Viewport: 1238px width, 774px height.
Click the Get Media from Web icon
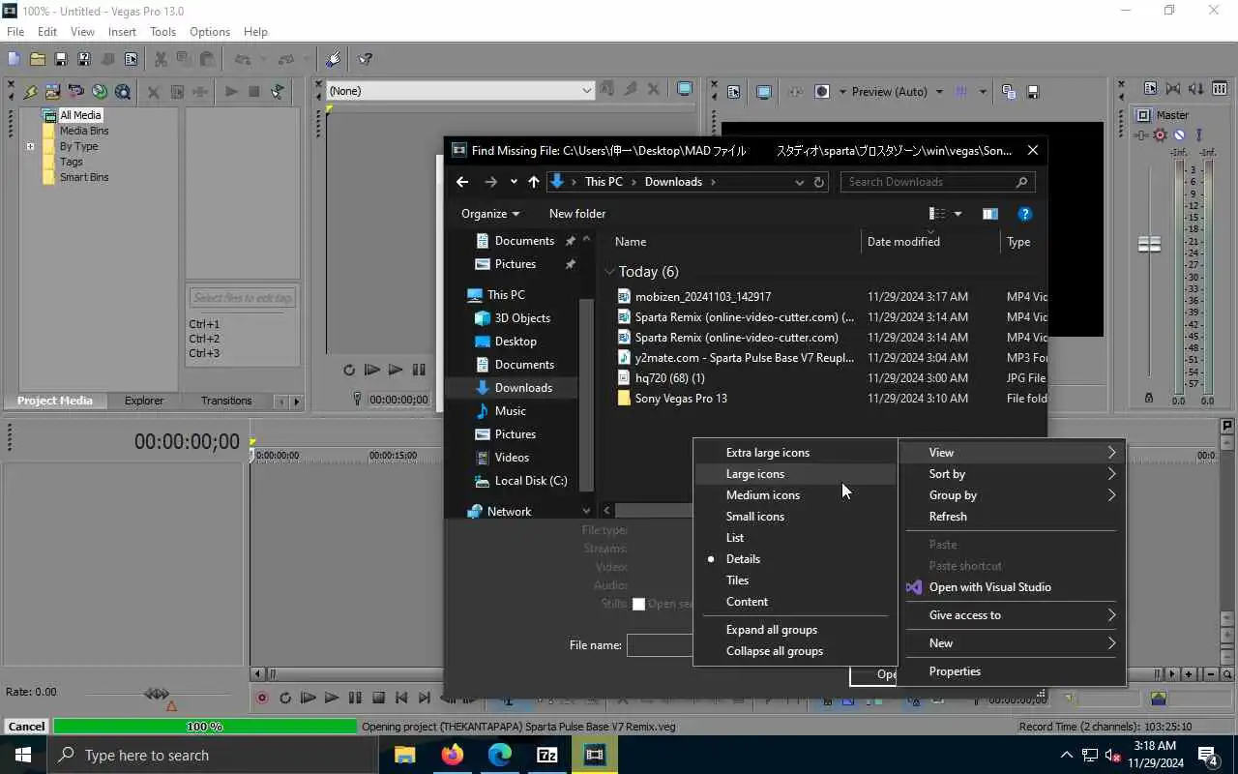click(100, 92)
